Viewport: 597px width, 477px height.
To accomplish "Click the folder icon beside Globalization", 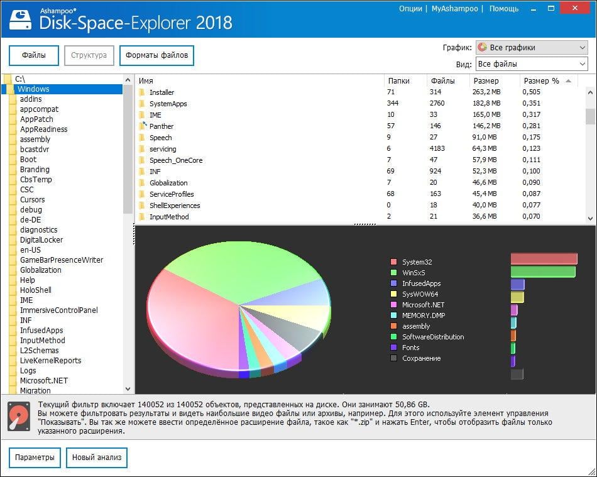I will tap(142, 183).
